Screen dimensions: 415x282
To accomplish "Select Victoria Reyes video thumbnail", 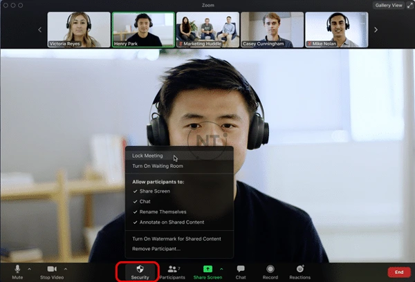I will [79, 30].
